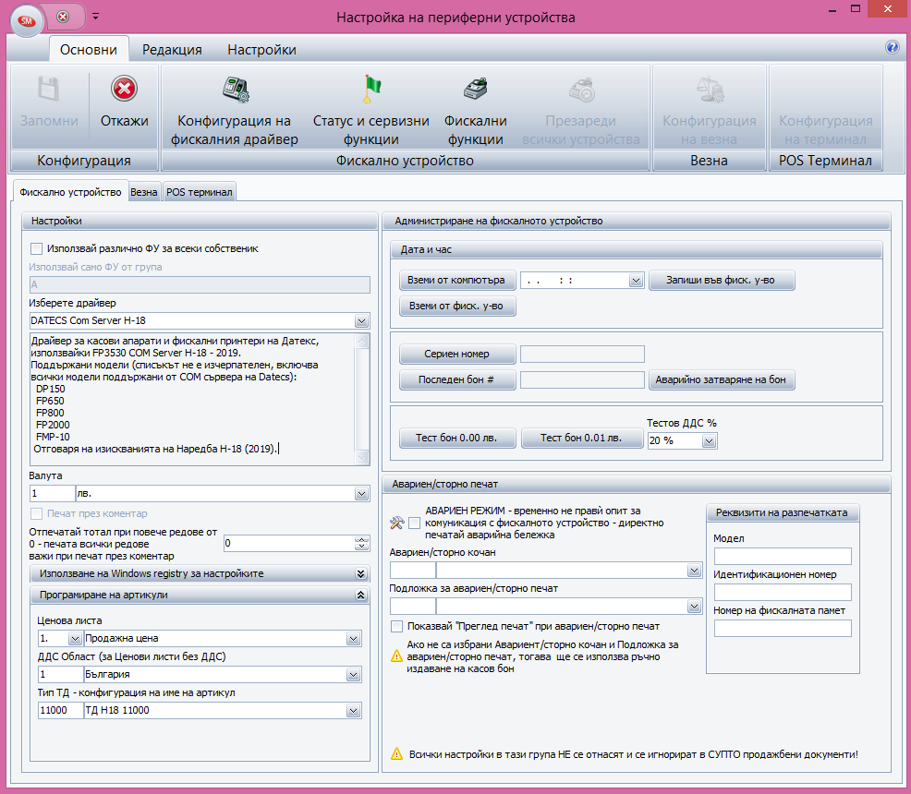This screenshot has width=911, height=794.
Task: Expand Използване на Windows registry за настройките
Action: click(361, 573)
